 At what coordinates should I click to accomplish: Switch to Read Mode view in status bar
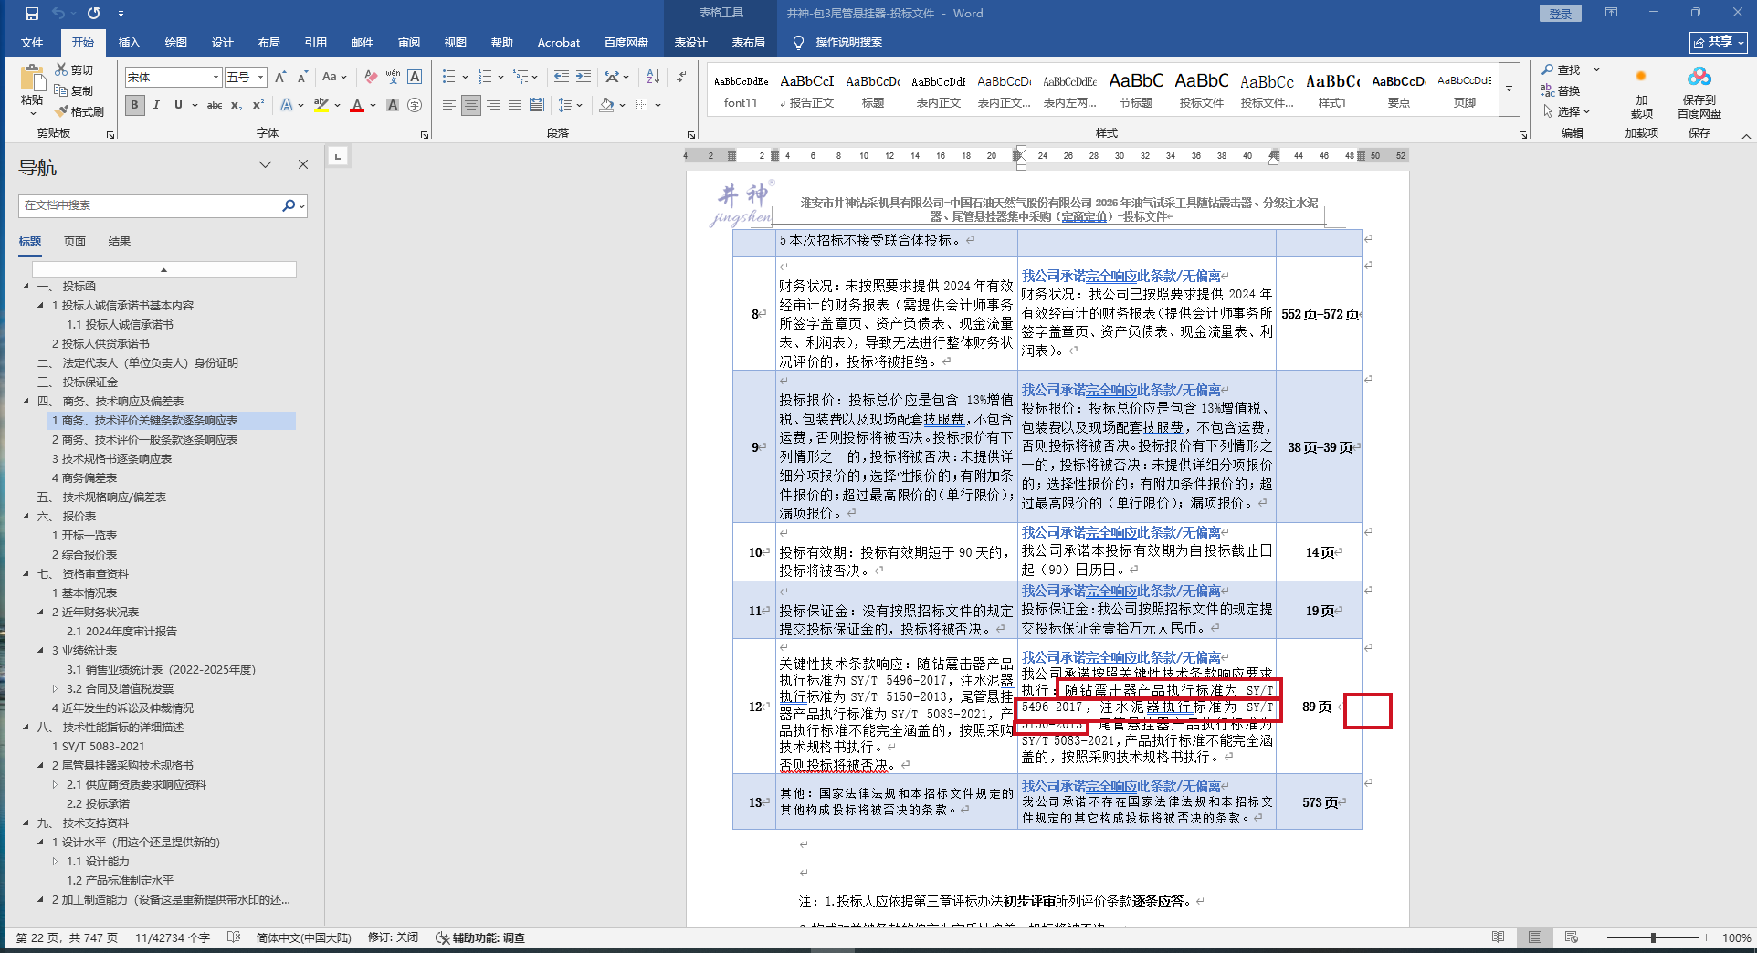pyautogui.click(x=1498, y=937)
